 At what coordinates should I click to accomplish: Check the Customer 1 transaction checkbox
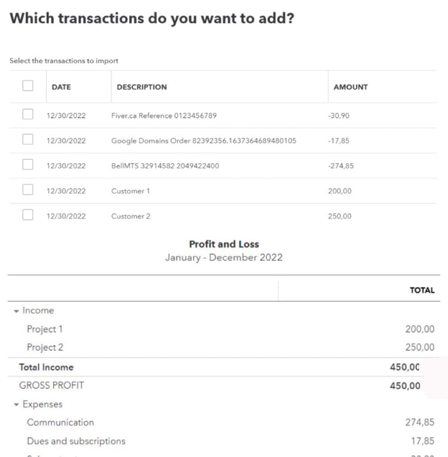[x=28, y=190]
